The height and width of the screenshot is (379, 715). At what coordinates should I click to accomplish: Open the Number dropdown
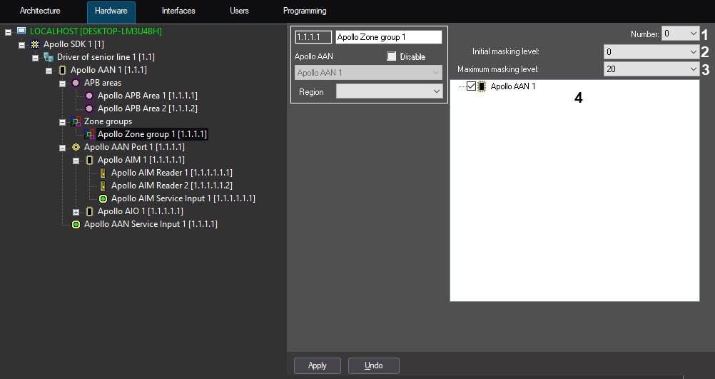(x=693, y=34)
